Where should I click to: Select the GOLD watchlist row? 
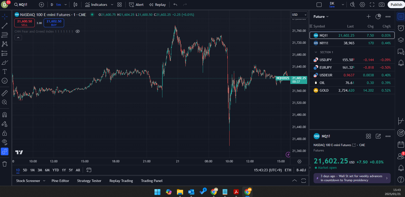(x=352, y=90)
